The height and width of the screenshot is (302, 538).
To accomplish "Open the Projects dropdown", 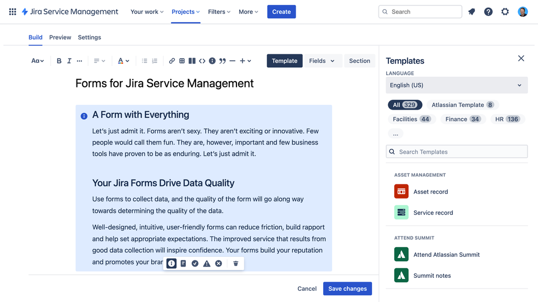I will [186, 12].
